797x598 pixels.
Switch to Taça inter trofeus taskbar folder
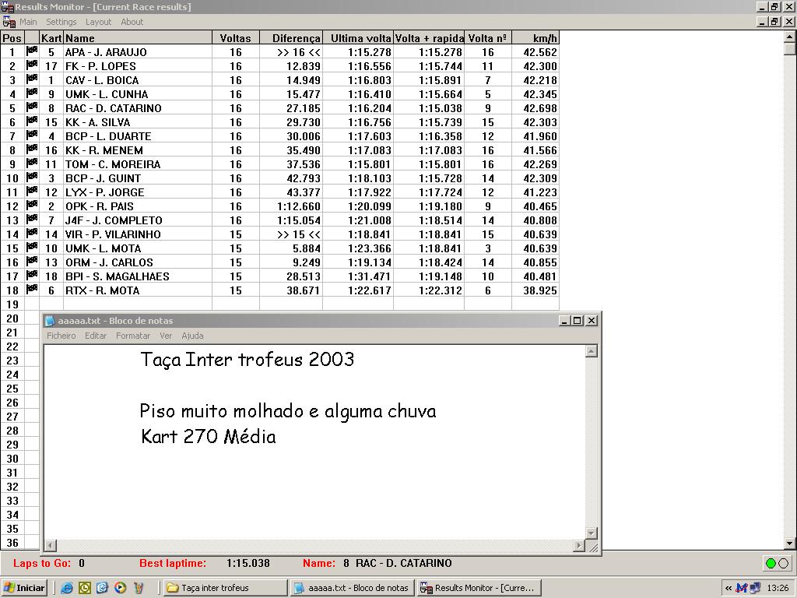pyautogui.click(x=225, y=588)
